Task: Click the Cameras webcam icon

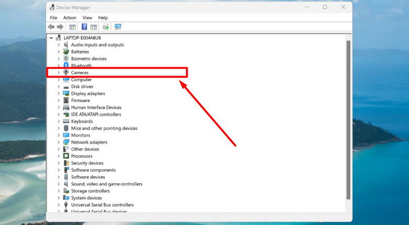Action: [66, 73]
